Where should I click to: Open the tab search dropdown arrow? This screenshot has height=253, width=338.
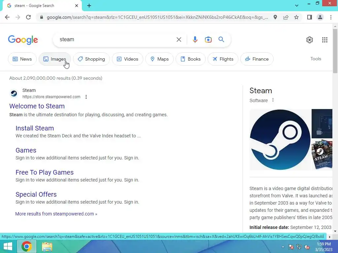[297, 6]
